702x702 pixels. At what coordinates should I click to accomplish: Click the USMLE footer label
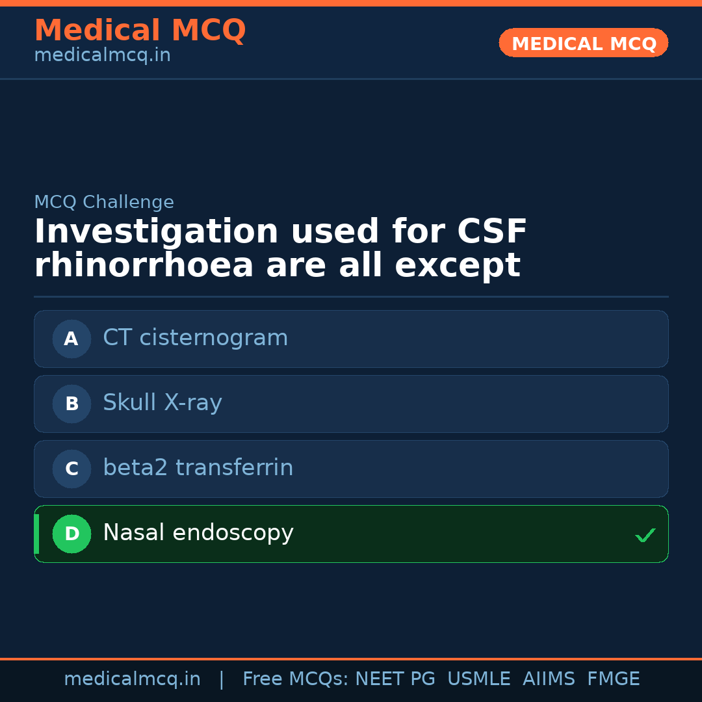(478, 679)
